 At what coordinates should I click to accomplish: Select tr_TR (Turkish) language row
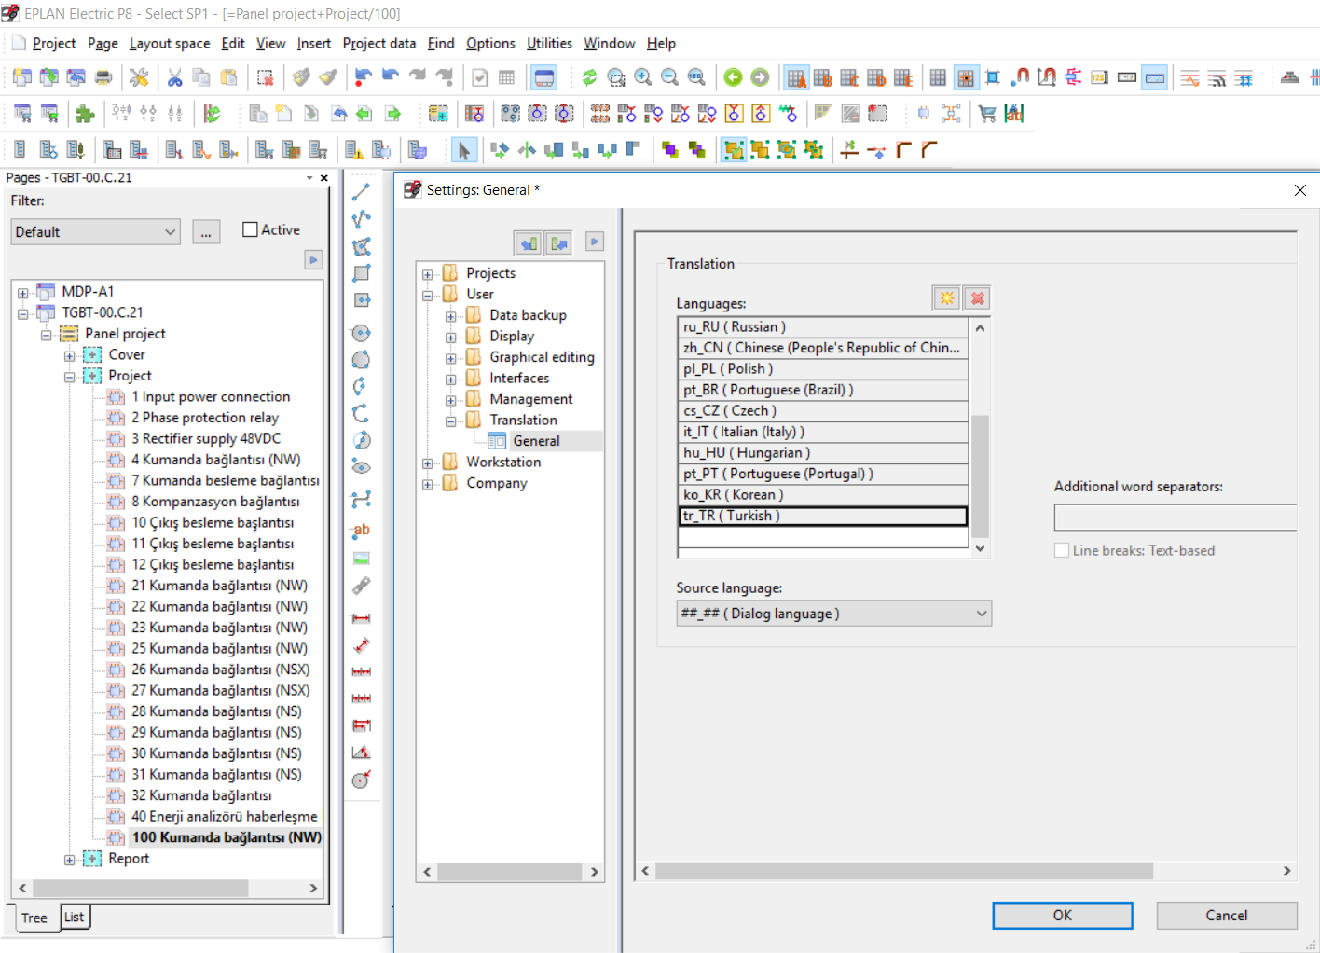(x=823, y=516)
